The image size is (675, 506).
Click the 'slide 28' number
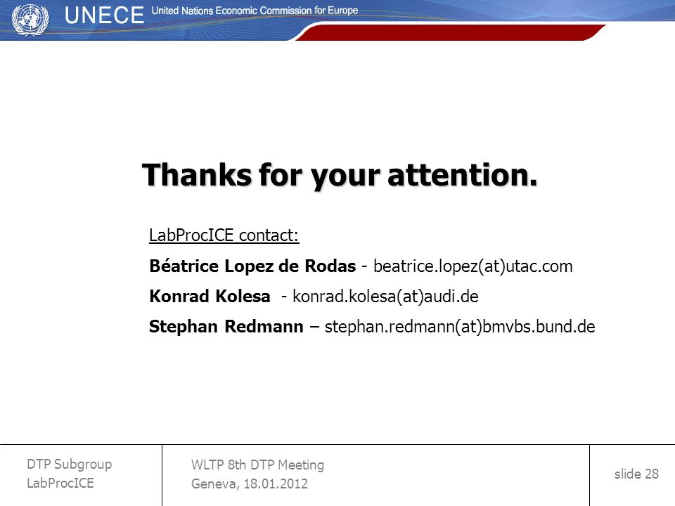pos(636,474)
